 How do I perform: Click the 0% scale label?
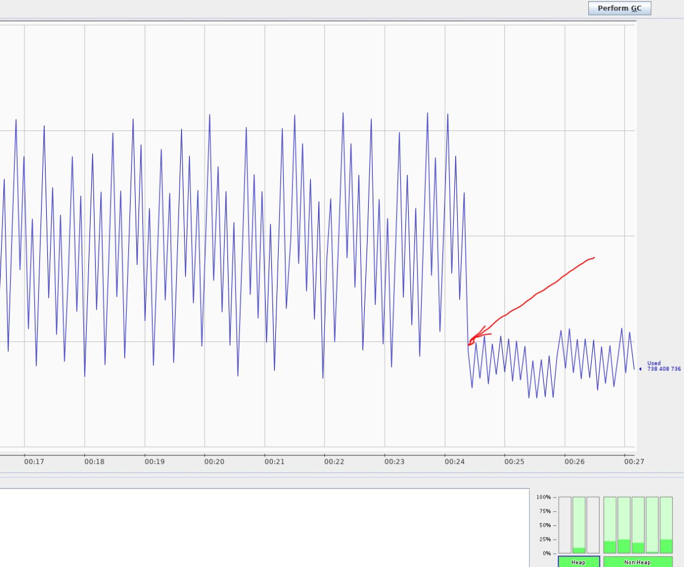547,553
